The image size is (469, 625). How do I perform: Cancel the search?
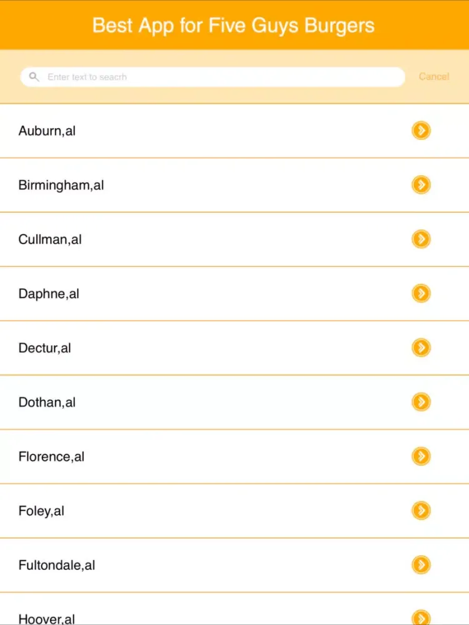[x=434, y=76]
